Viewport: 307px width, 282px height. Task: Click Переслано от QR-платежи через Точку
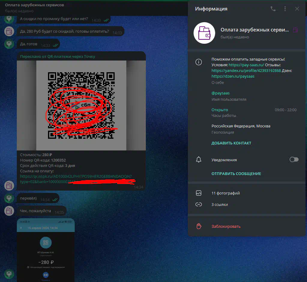[58, 57]
